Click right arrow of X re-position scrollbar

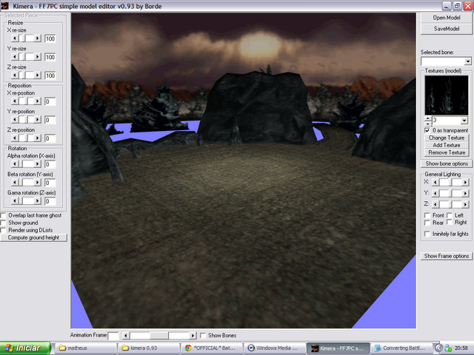point(38,101)
